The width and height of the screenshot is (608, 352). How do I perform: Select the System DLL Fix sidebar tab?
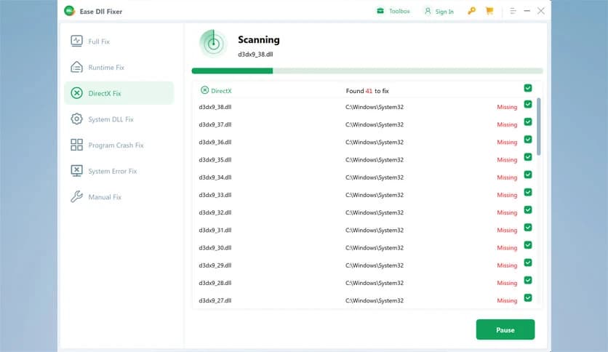(119, 119)
